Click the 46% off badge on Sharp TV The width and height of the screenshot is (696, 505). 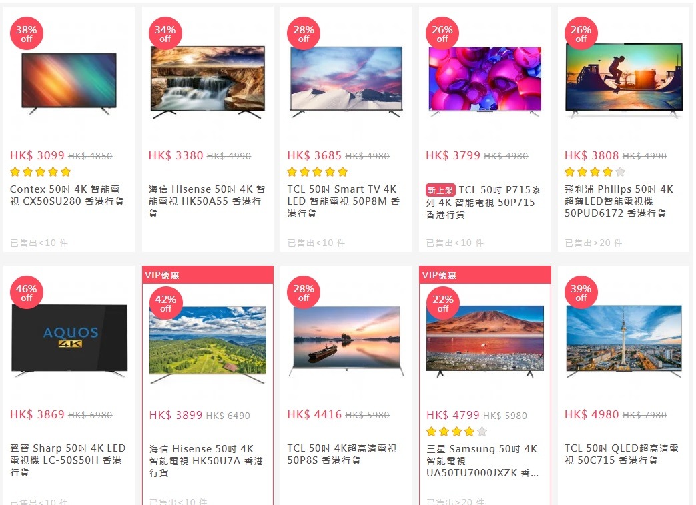pos(27,292)
